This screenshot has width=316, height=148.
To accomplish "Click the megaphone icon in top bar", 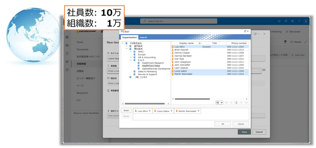I will [x=279, y=21].
